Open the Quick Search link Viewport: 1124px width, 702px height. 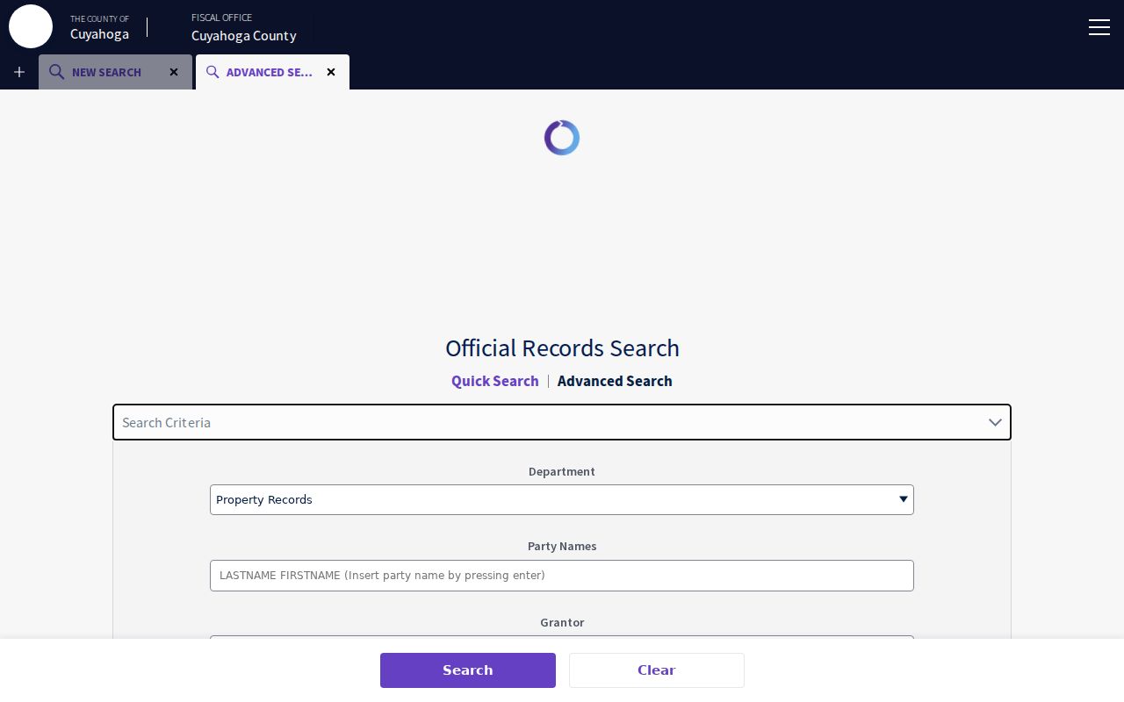point(495,381)
